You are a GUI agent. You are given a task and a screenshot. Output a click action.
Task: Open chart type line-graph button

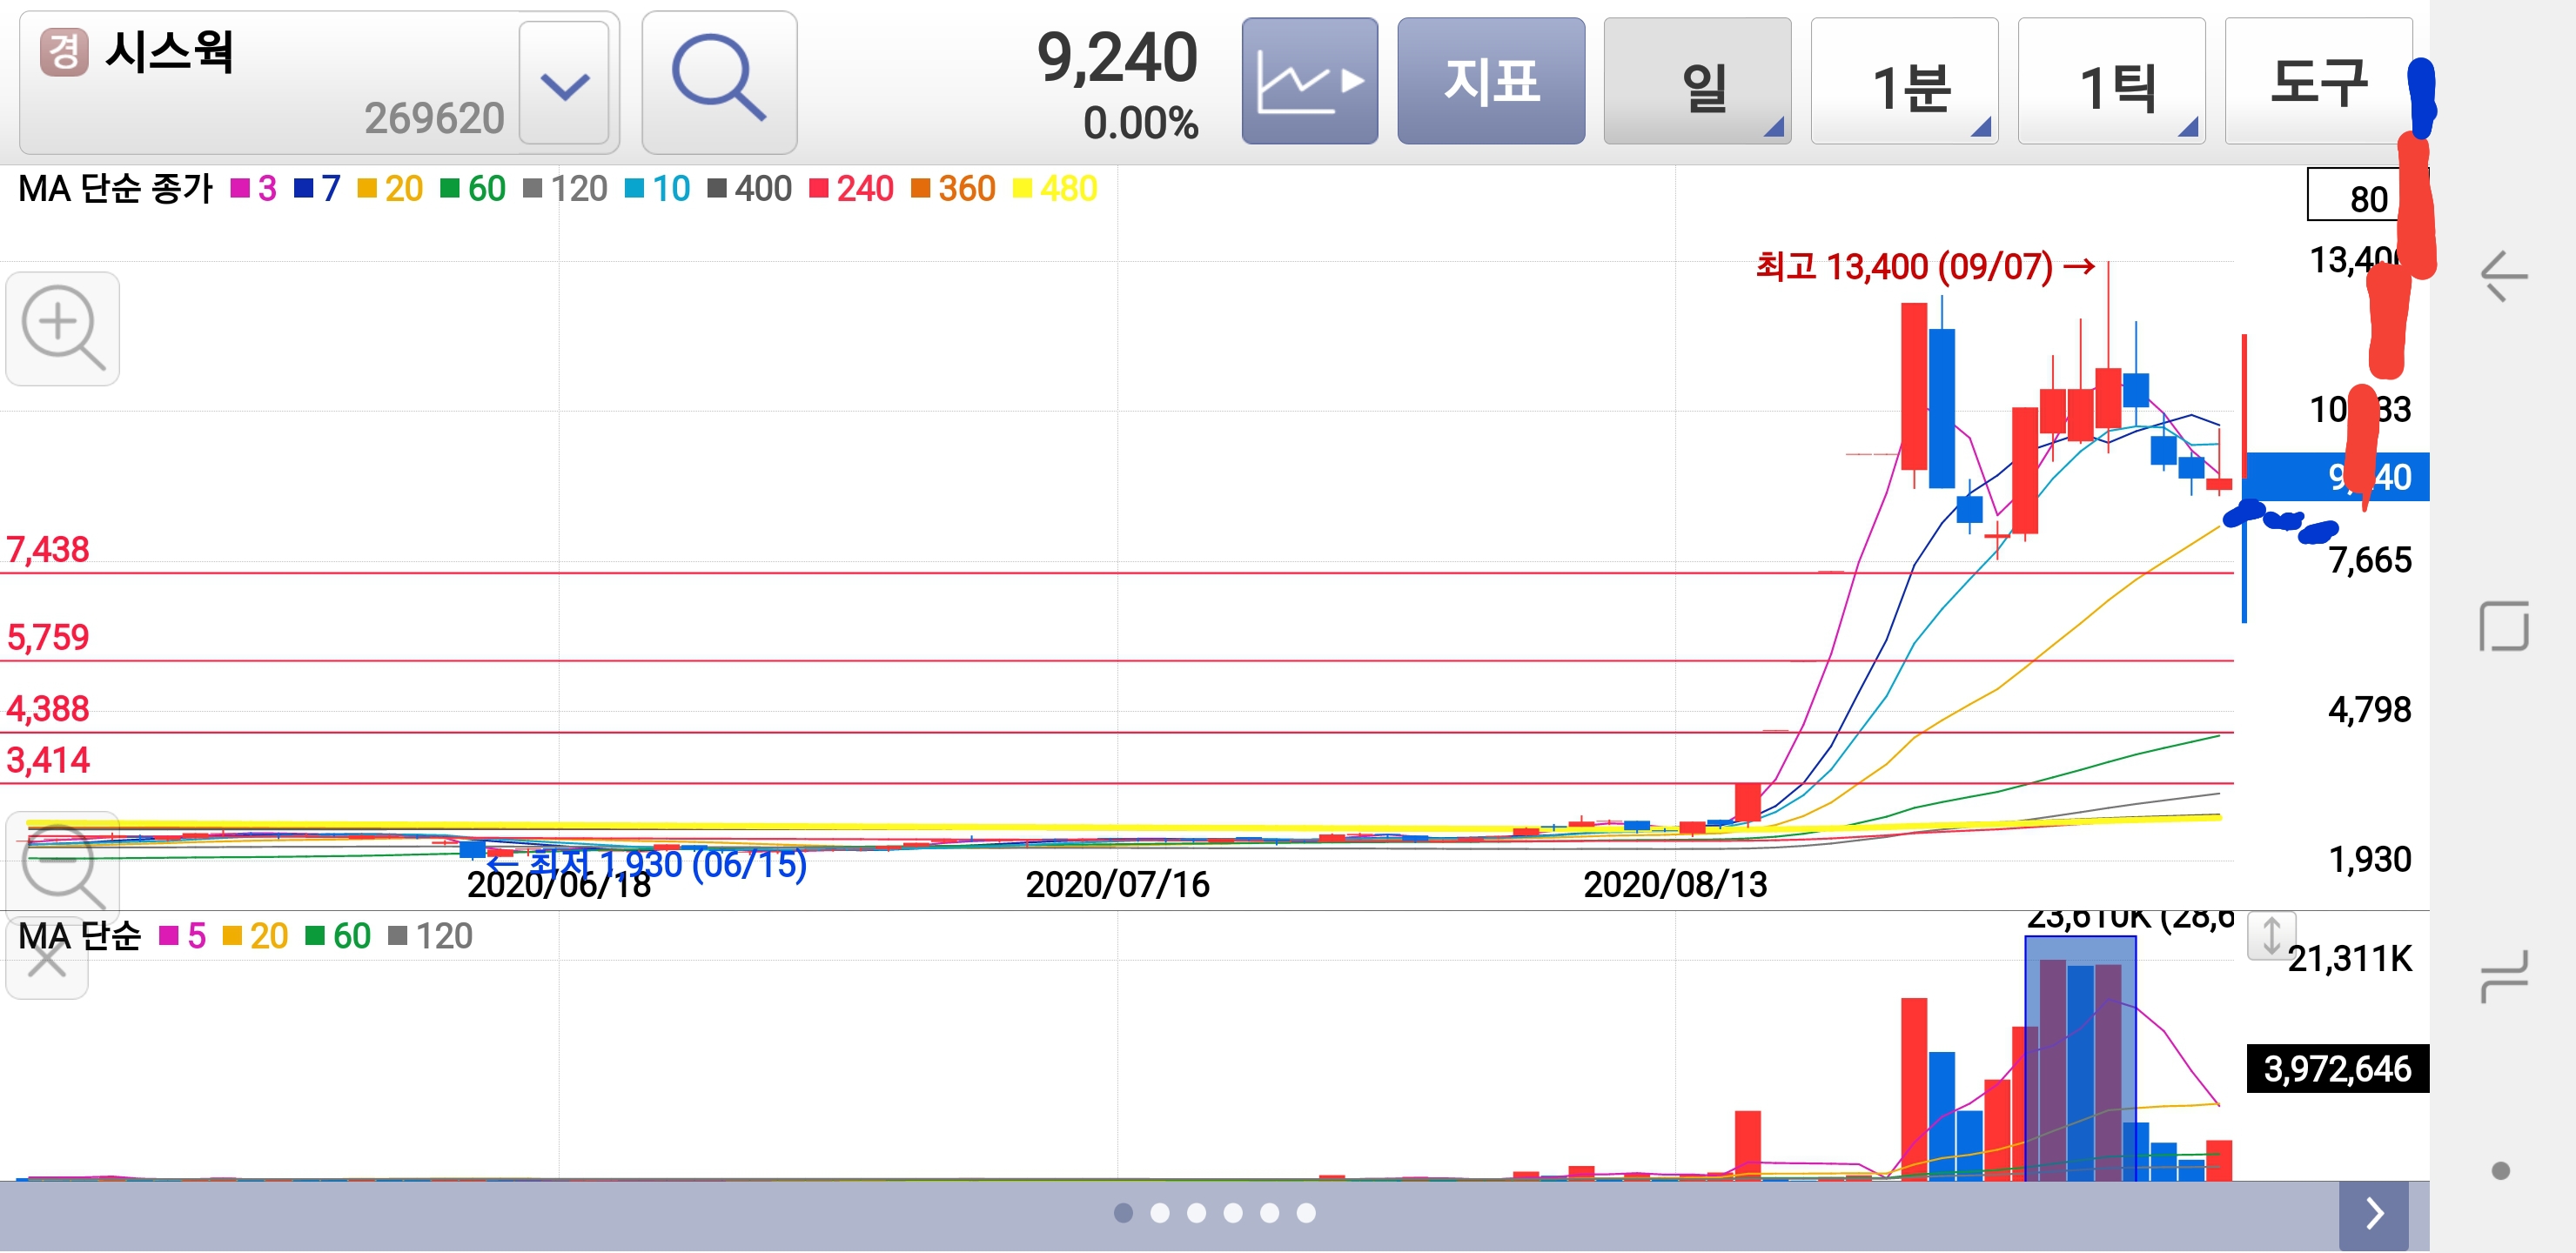pyautogui.click(x=1308, y=80)
